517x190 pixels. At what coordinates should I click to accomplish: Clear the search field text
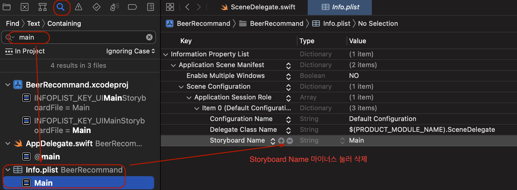[149, 37]
